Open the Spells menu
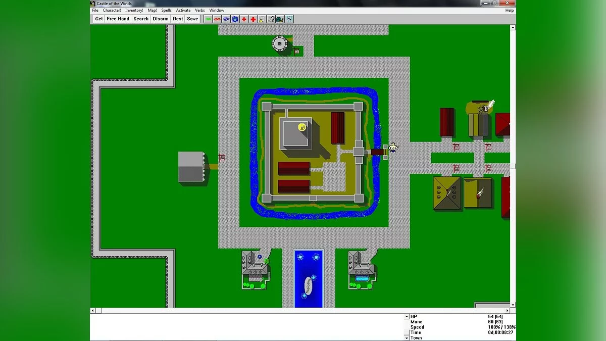606x341 pixels. (x=166, y=10)
